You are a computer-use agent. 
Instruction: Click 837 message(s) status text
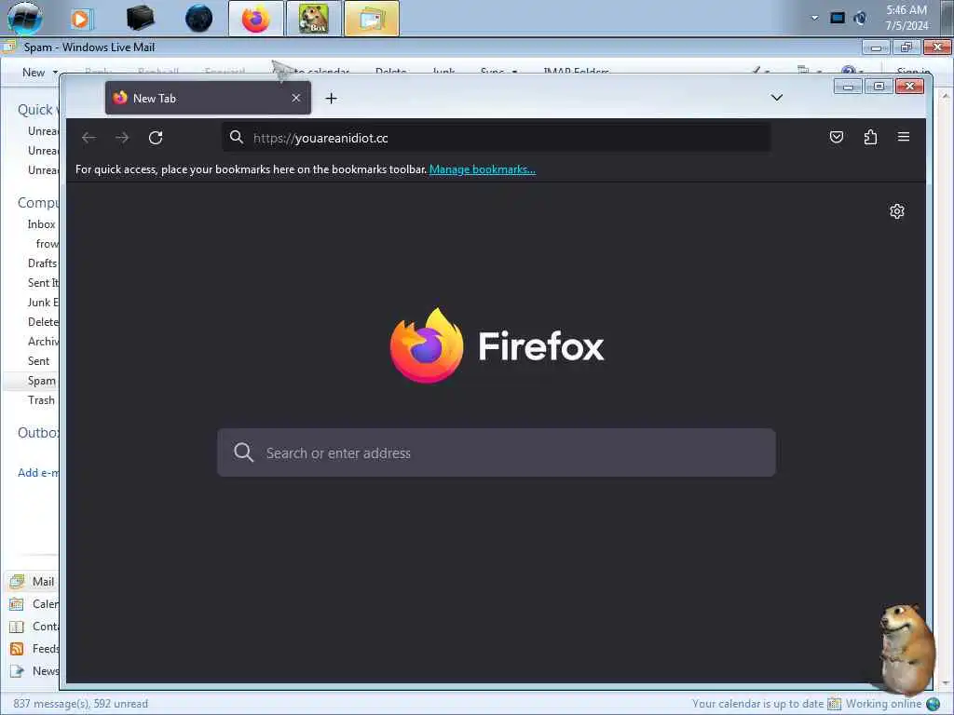click(80, 704)
